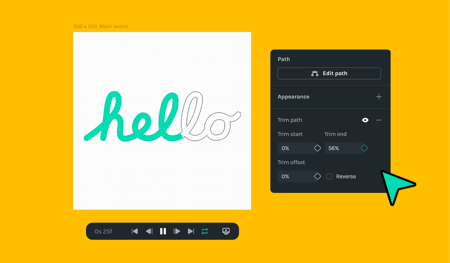Toggle loop playback mode
This screenshot has height=263, width=450.
pos(205,231)
